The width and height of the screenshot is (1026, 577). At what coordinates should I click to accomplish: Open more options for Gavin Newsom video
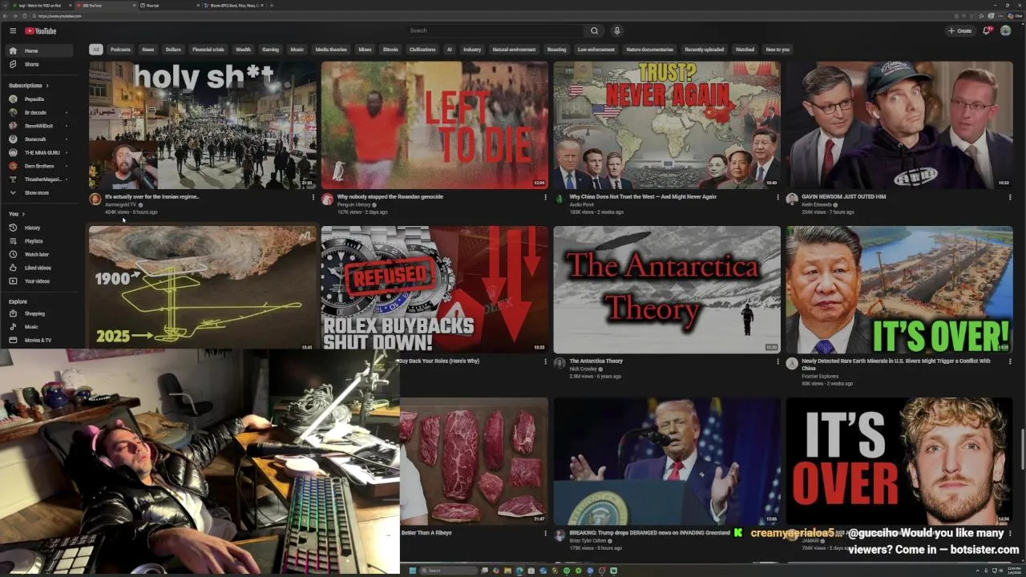(x=1009, y=197)
